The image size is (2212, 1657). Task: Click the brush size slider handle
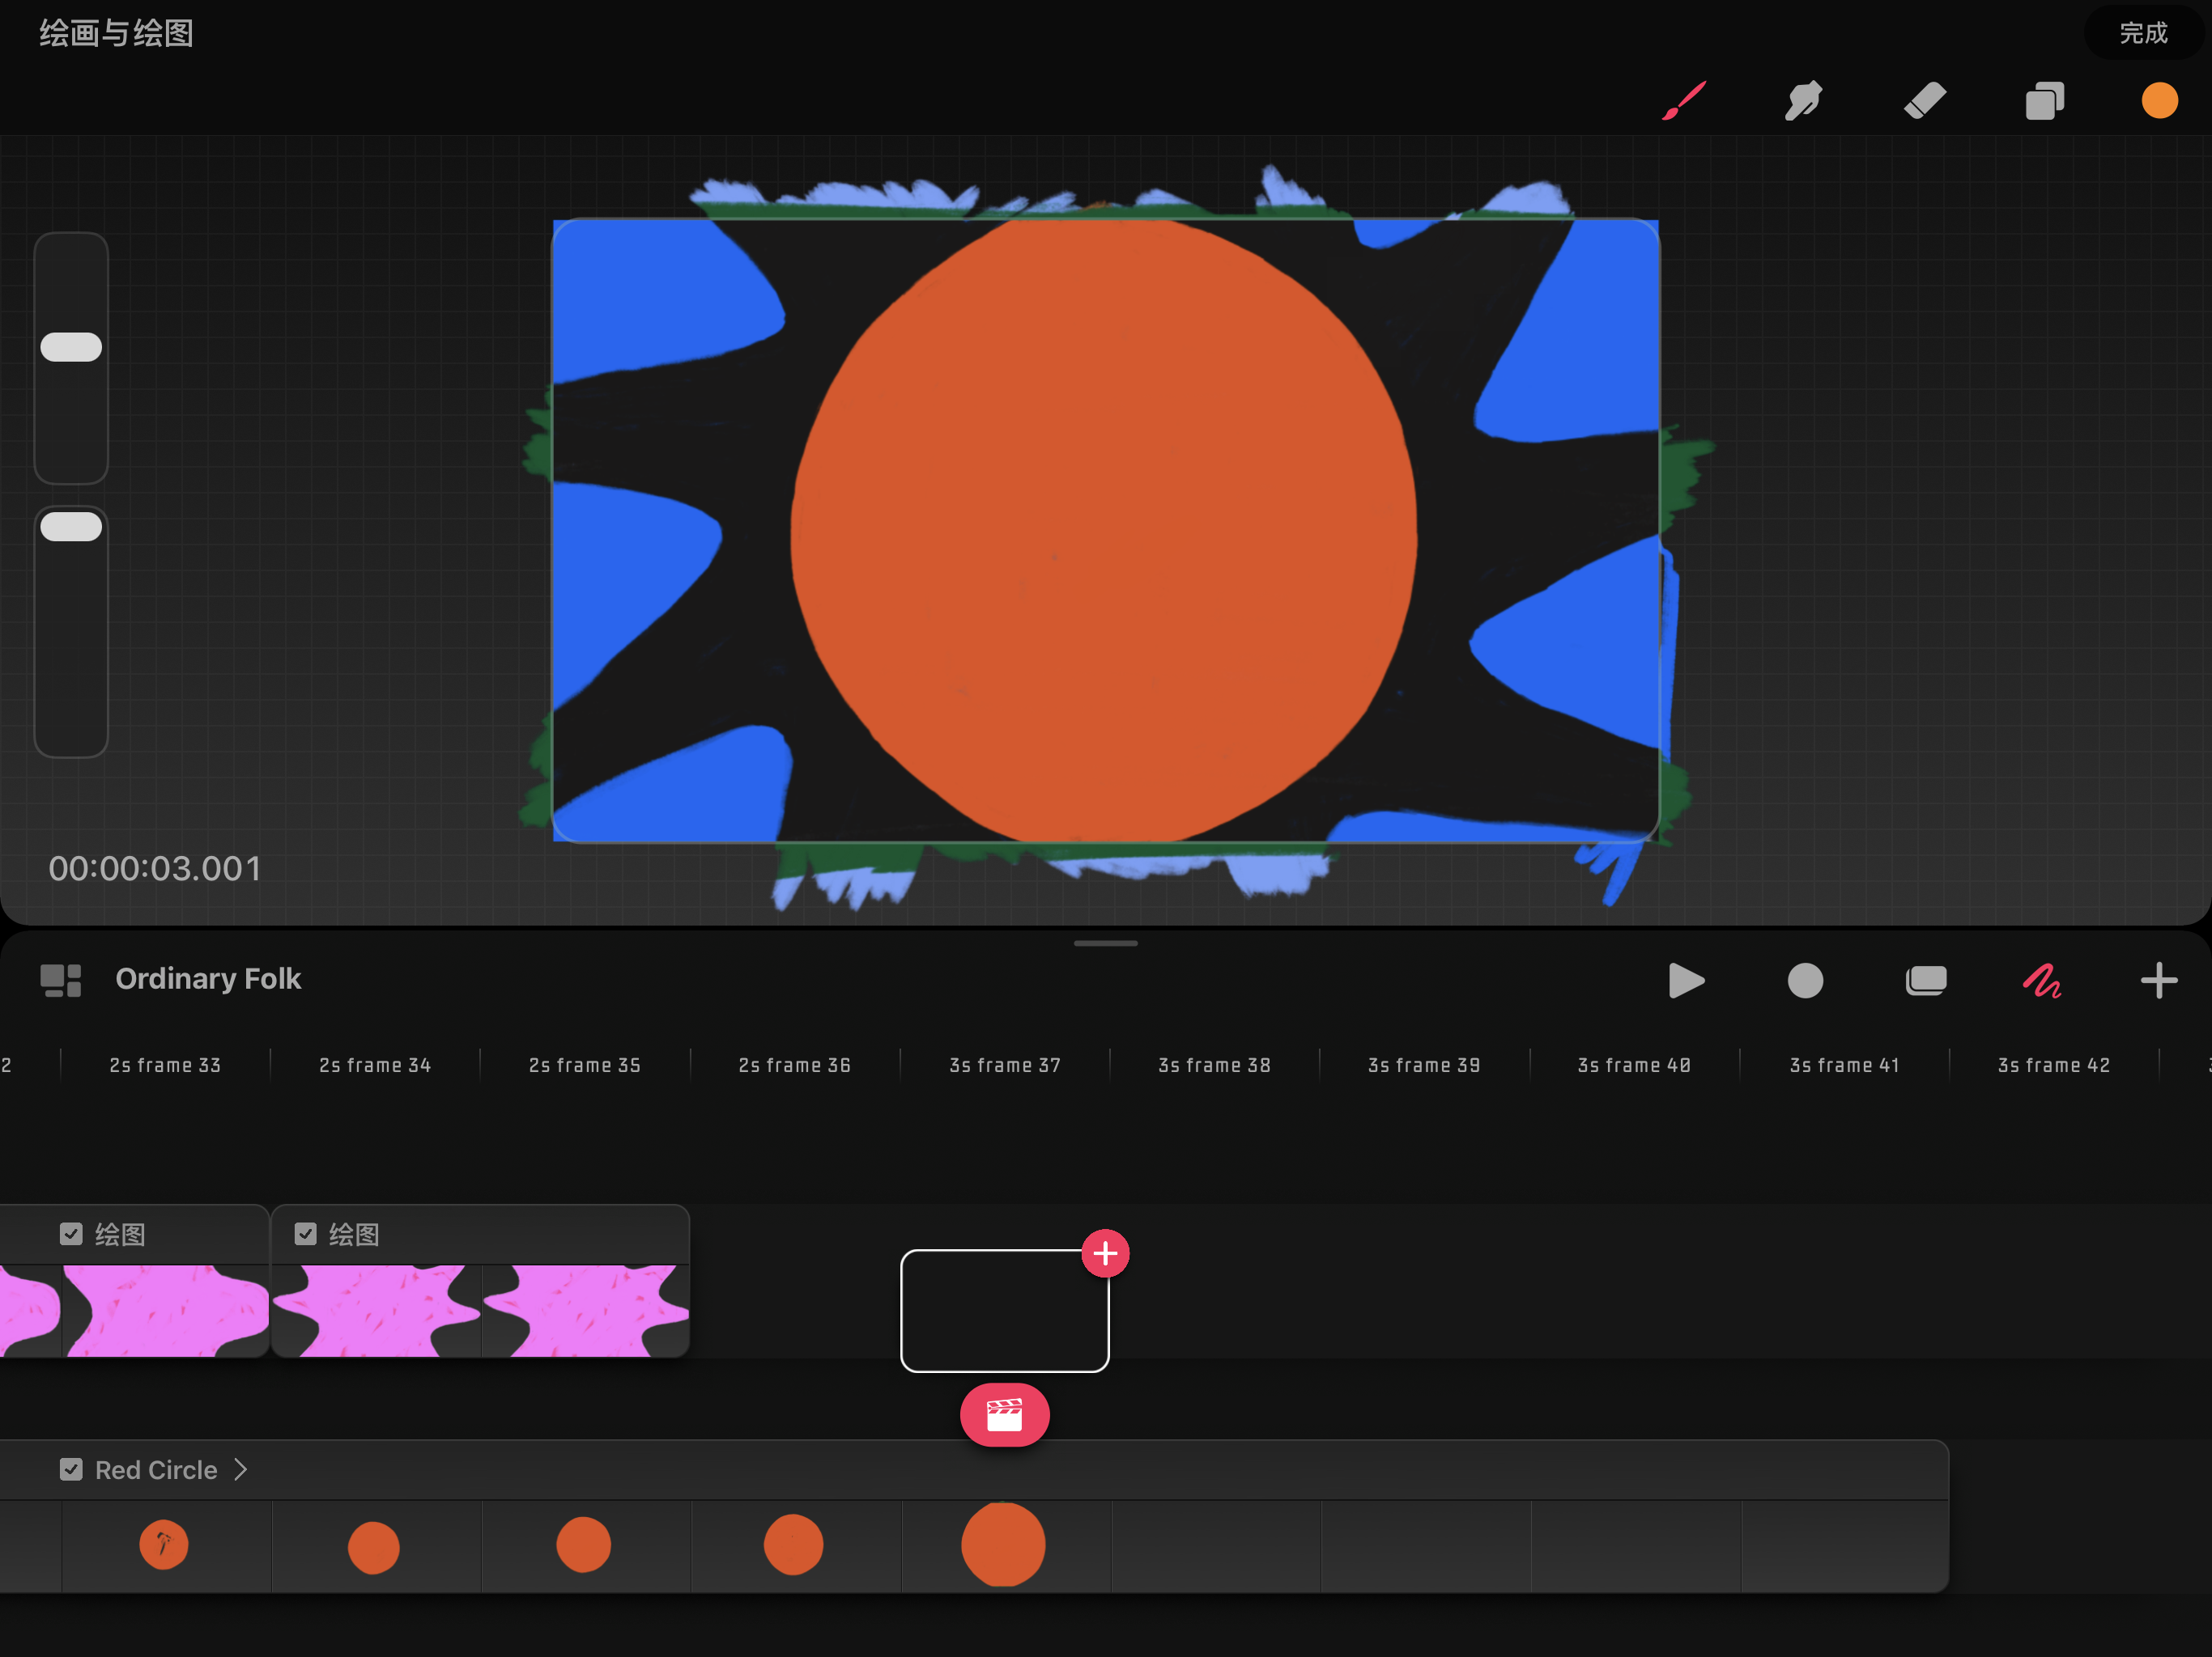tap(71, 347)
